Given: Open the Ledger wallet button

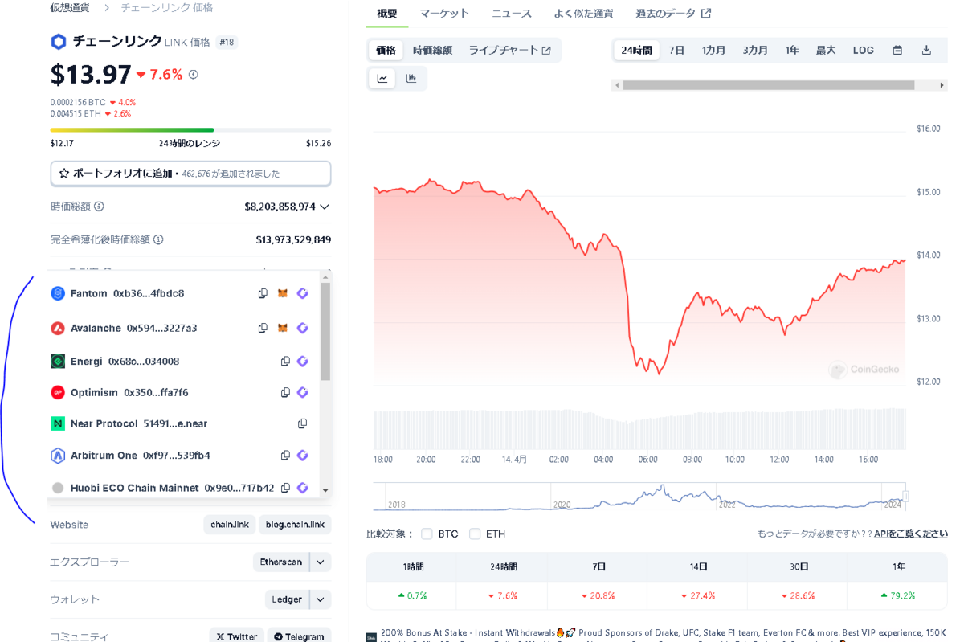Looking at the screenshot, I should 287,599.
